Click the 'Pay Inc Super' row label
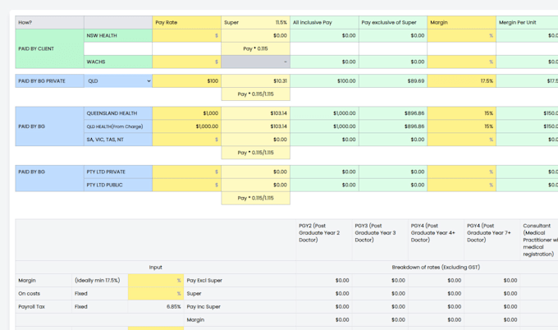Viewport: 558px width, 330px height. [204, 306]
